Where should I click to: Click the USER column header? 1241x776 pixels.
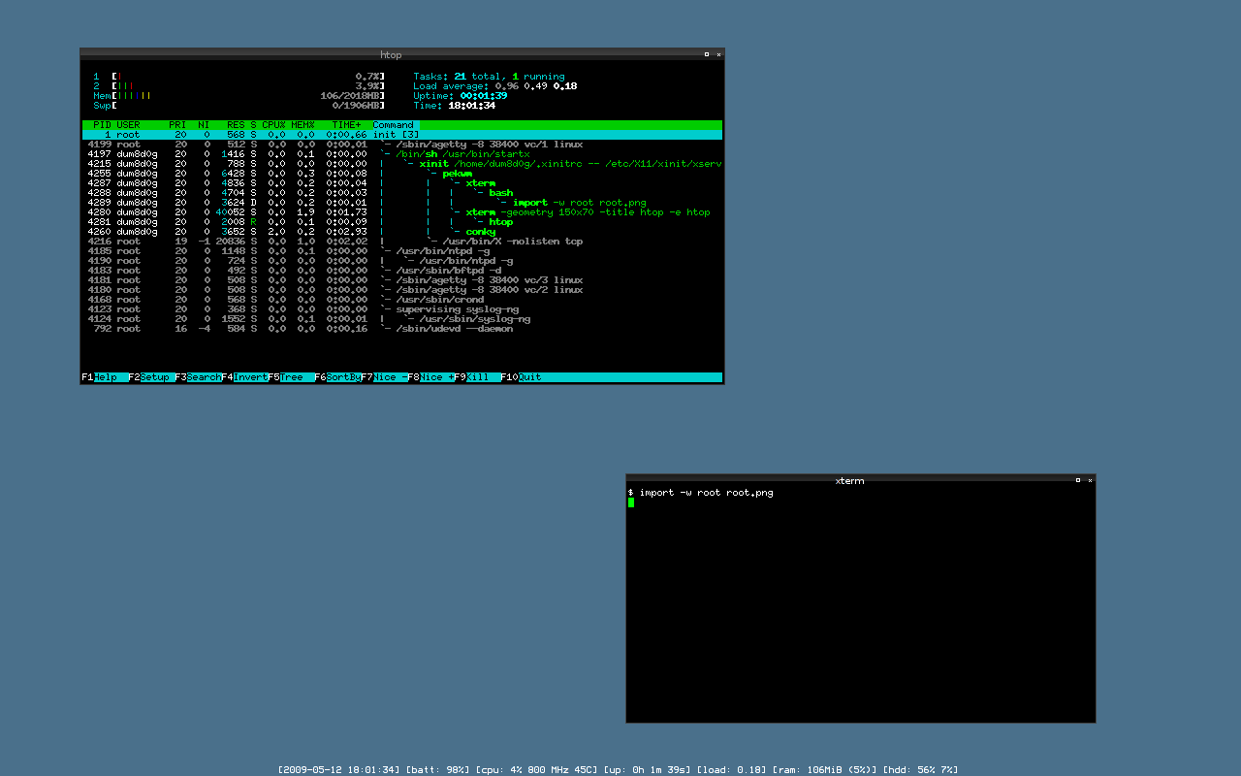[x=129, y=125]
